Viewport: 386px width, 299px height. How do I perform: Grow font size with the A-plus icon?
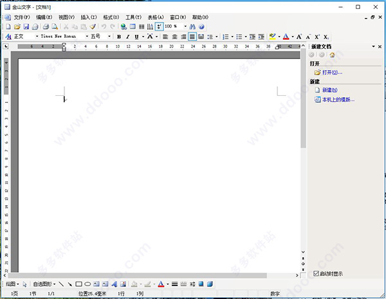click(299, 37)
